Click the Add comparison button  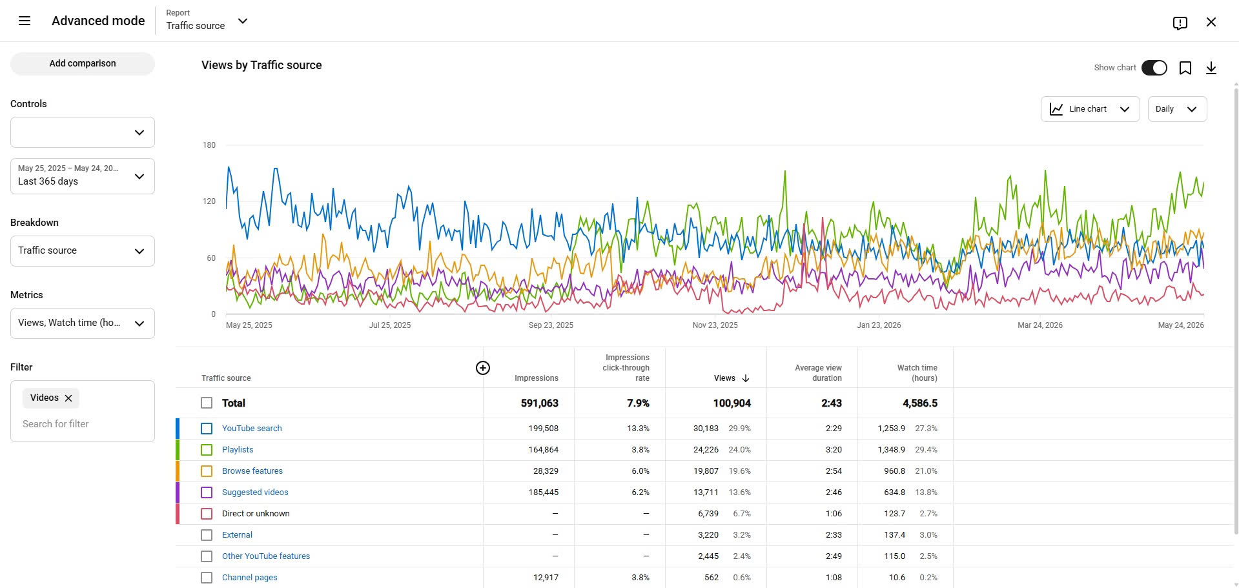83,64
